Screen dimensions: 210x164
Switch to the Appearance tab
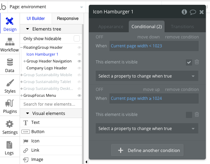[111, 27]
